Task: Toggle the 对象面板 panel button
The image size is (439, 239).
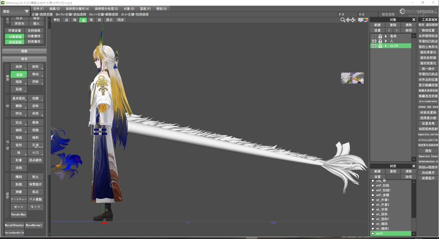Action: pos(15,37)
